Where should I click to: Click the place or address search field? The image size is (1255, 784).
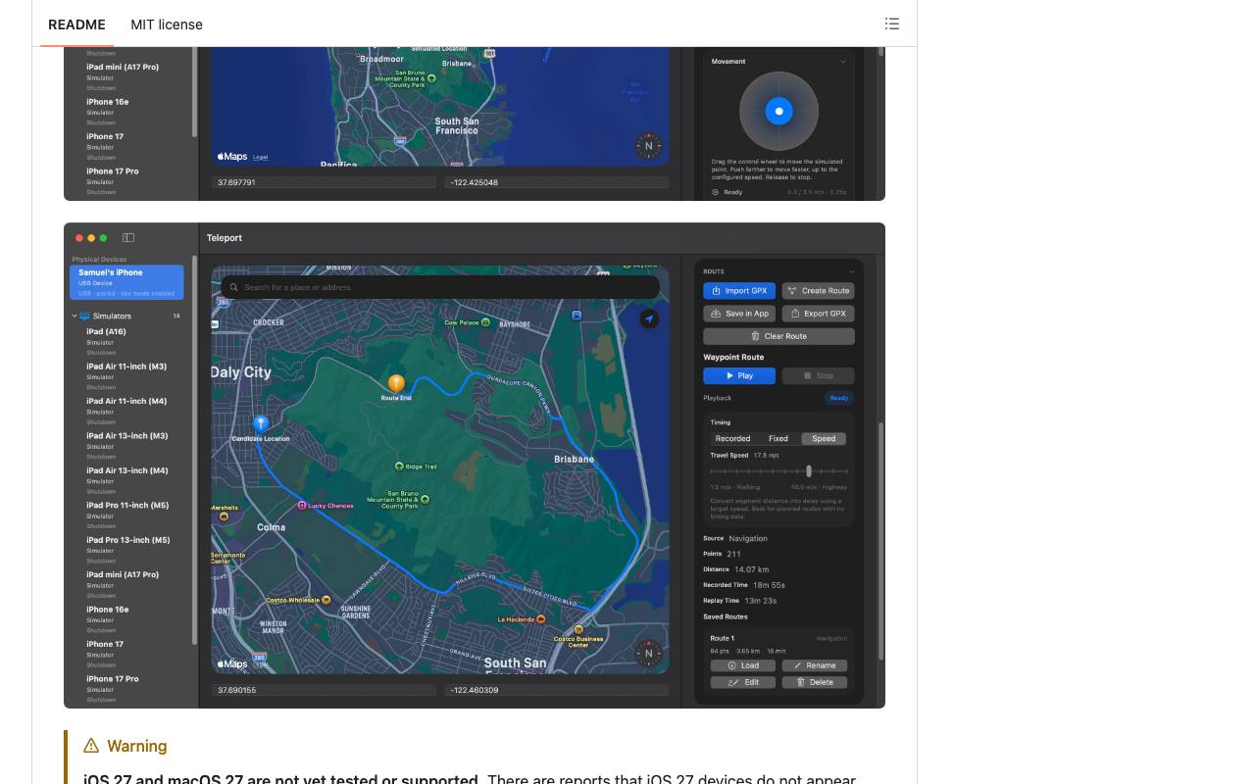coord(440,287)
